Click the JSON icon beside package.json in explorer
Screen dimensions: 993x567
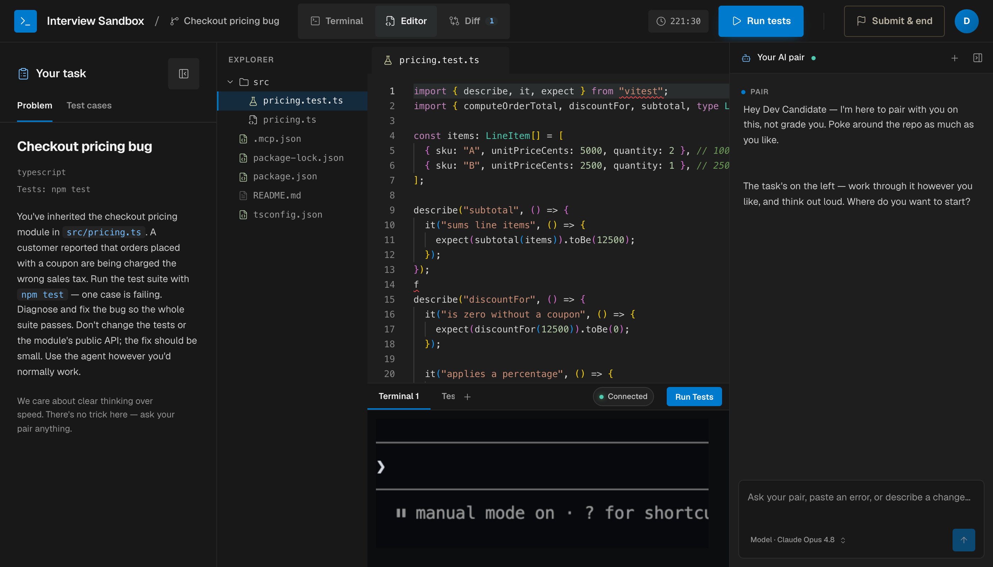click(243, 177)
